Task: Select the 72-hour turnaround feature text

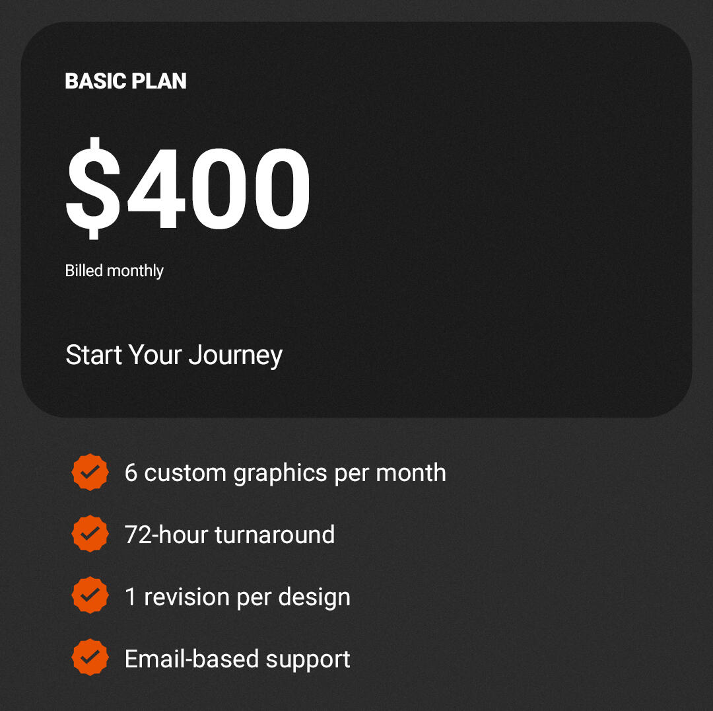Action: pyautogui.click(x=230, y=535)
